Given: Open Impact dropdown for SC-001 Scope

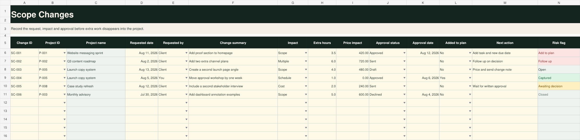Looking at the screenshot, I should coord(306,53).
